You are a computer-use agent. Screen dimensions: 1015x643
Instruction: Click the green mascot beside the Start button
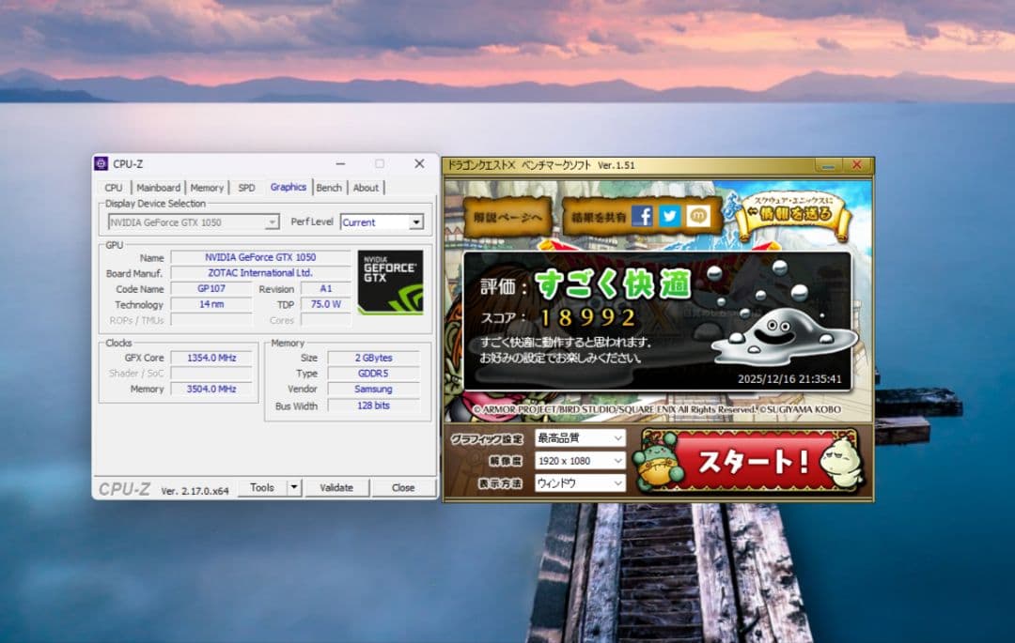pyautogui.click(x=658, y=458)
